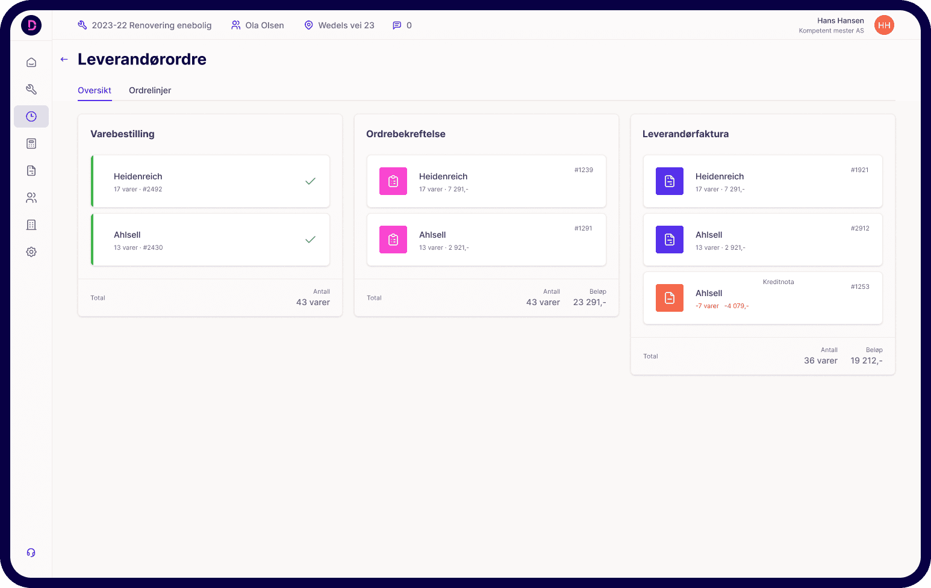The image size is (931, 588).
Task: Click the Ordrebekreftelse heading
Action: pos(406,134)
